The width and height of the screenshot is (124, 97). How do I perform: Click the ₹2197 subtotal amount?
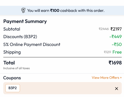(116, 29)
